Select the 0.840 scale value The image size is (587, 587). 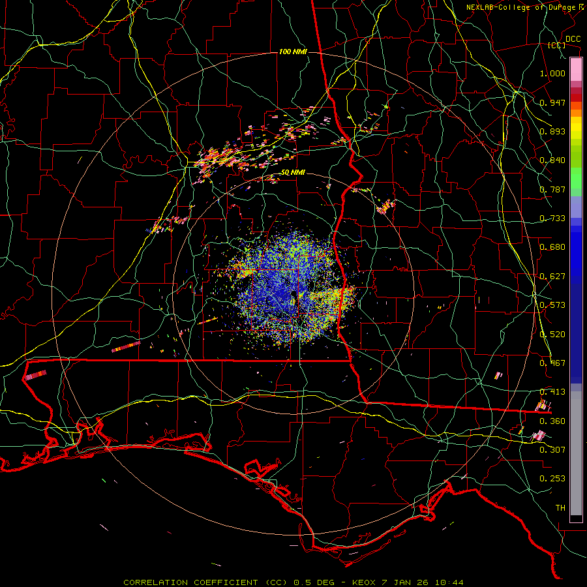[552, 160]
